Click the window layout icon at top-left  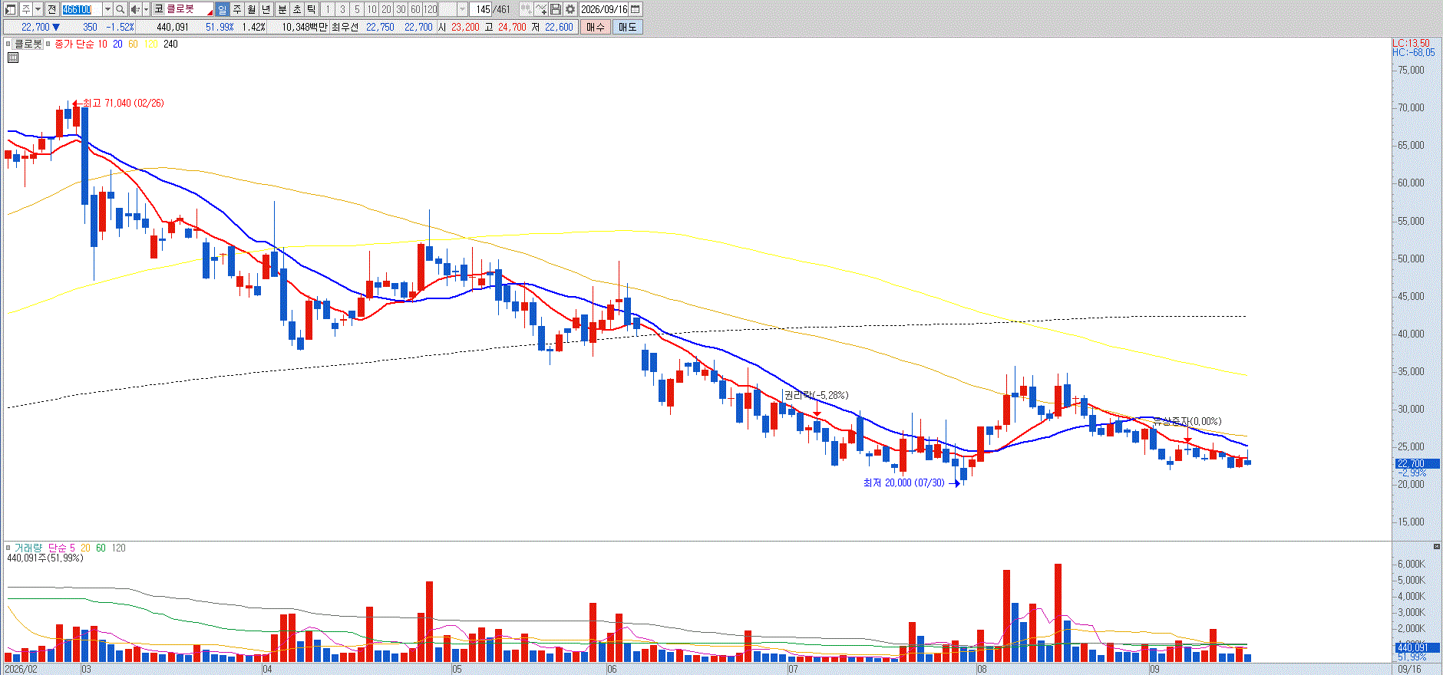pyautogui.click(x=10, y=9)
